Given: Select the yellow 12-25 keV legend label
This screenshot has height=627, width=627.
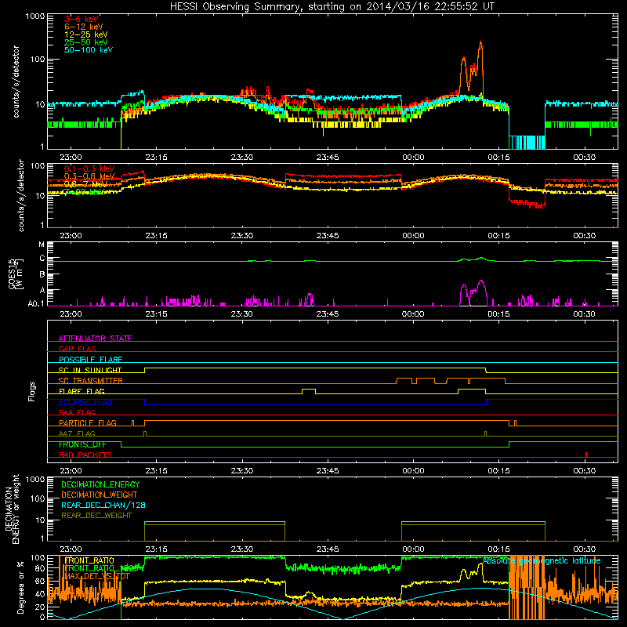Looking at the screenshot, I should coord(86,34).
